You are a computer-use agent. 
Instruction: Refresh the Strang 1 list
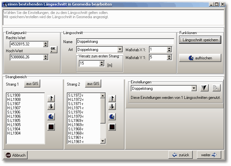tap(51, 117)
